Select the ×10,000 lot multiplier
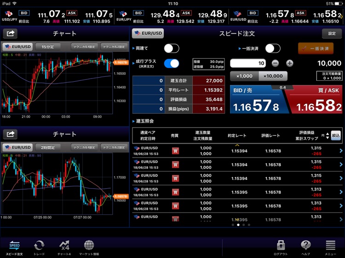Viewport: 345px width, 258px height. click(x=273, y=76)
